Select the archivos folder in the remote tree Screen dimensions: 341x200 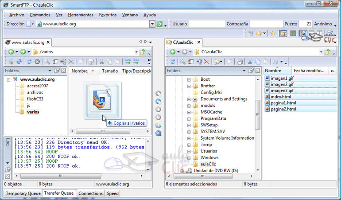click(x=35, y=92)
